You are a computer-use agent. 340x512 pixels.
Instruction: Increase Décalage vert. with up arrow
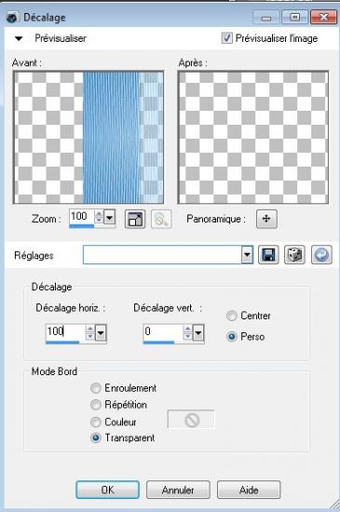click(187, 329)
